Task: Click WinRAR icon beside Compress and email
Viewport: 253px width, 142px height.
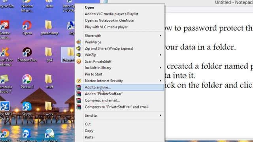Action: (79, 100)
